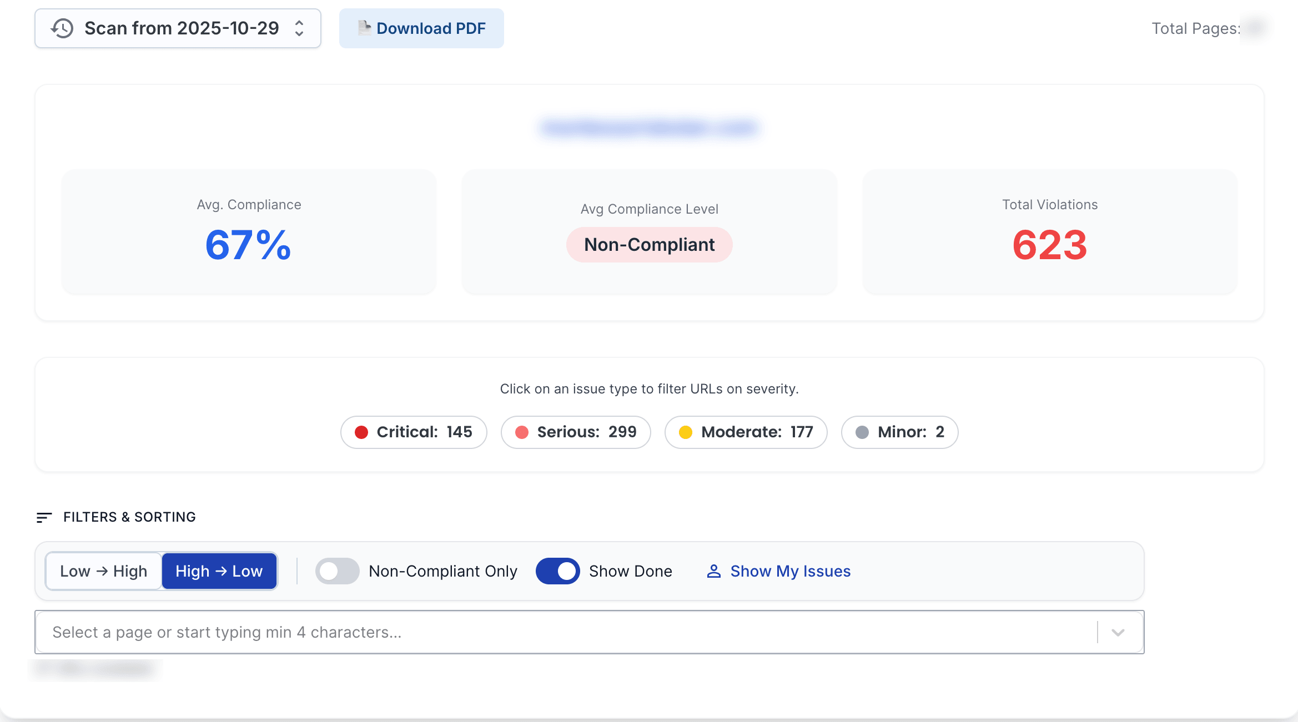Disable the Show Done toggle

557,571
